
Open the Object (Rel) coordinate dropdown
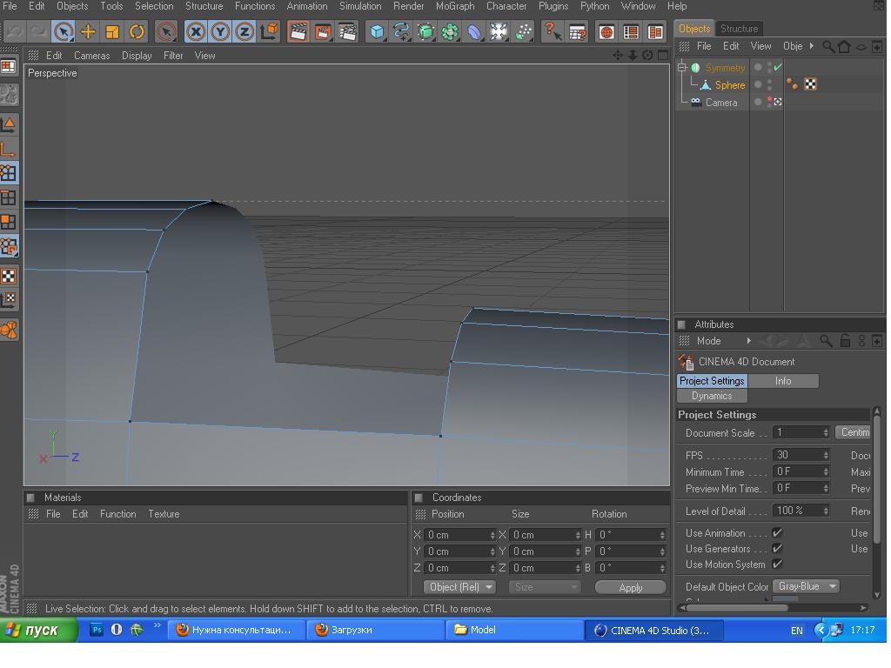tap(459, 587)
